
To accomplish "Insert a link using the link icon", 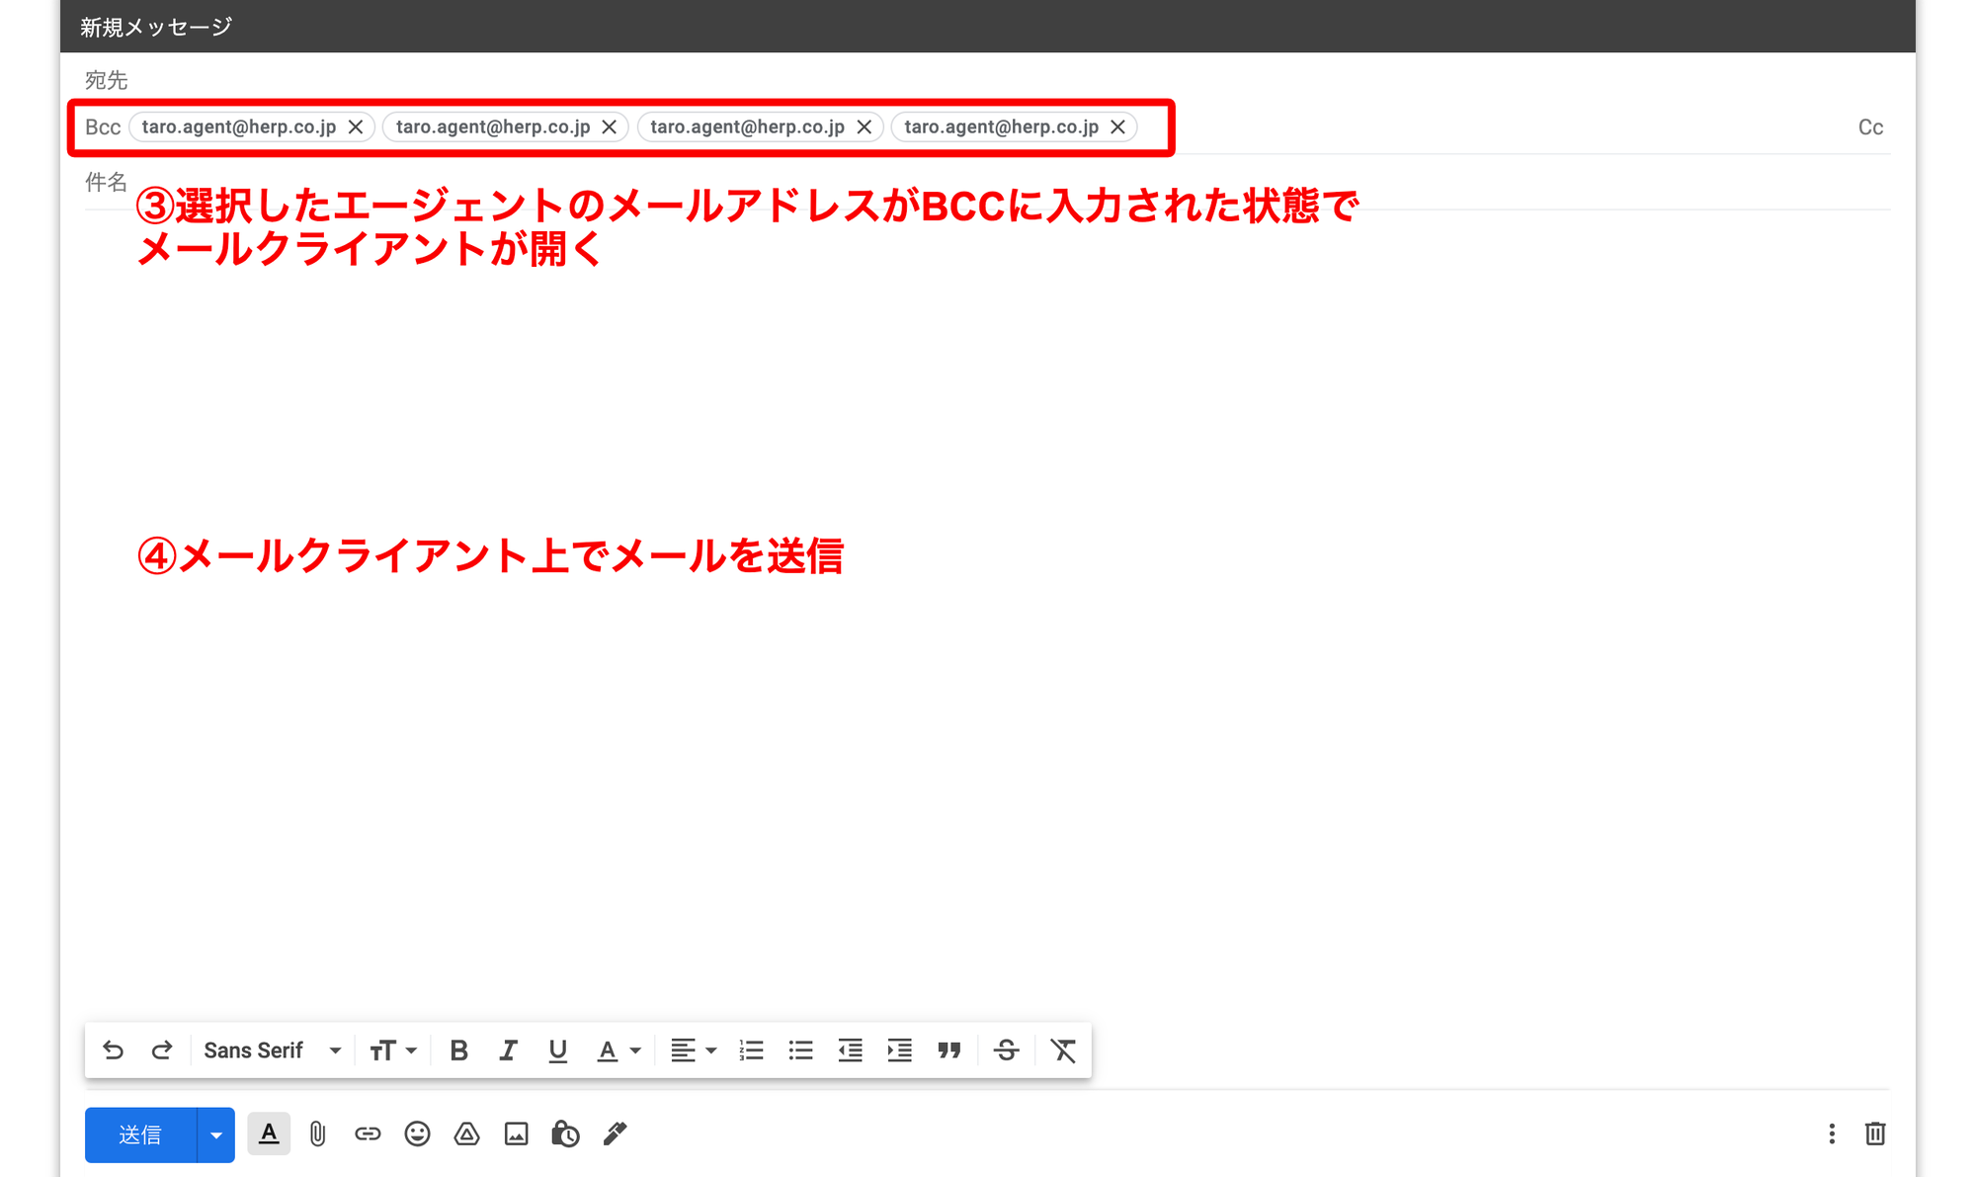I will tap(368, 1134).
